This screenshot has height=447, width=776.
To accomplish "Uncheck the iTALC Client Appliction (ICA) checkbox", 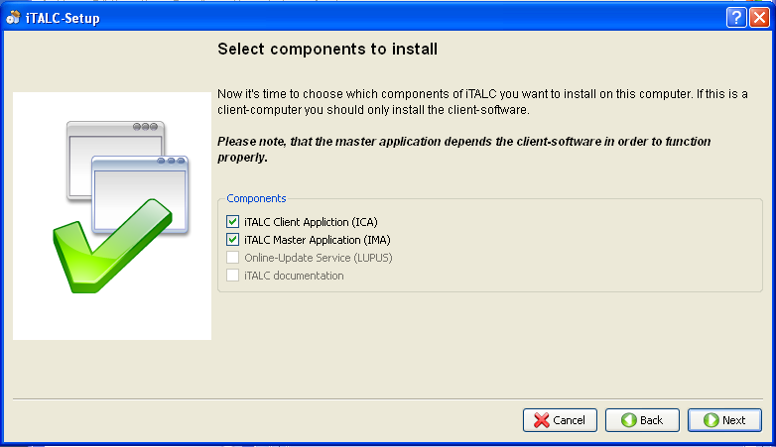I will 233,222.
